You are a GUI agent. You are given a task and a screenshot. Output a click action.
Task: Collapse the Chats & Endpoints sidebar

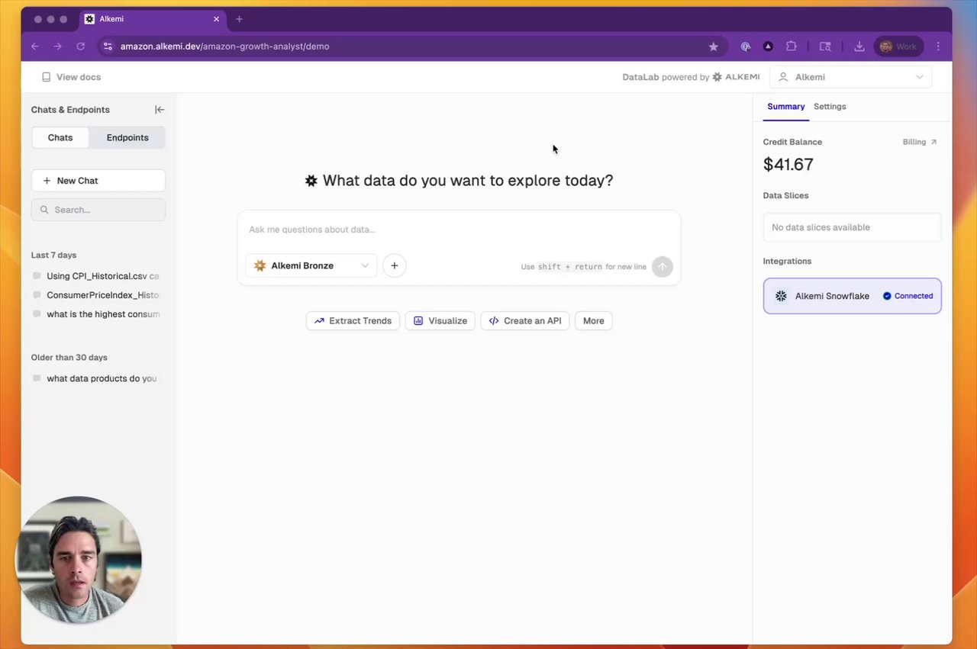pyautogui.click(x=160, y=110)
